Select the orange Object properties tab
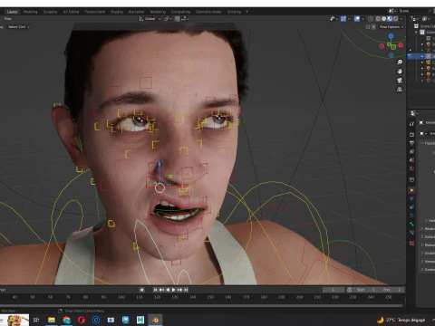The image size is (435, 326). pyautogui.click(x=411, y=190)
